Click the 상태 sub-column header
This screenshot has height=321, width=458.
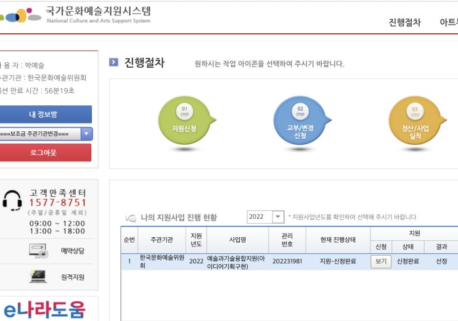click(407, 247)
